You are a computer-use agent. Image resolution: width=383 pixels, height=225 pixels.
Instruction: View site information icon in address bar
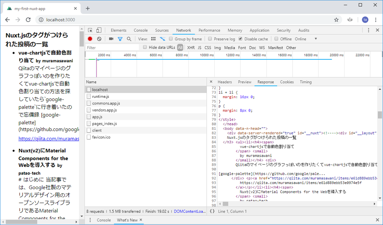[41, 20]
